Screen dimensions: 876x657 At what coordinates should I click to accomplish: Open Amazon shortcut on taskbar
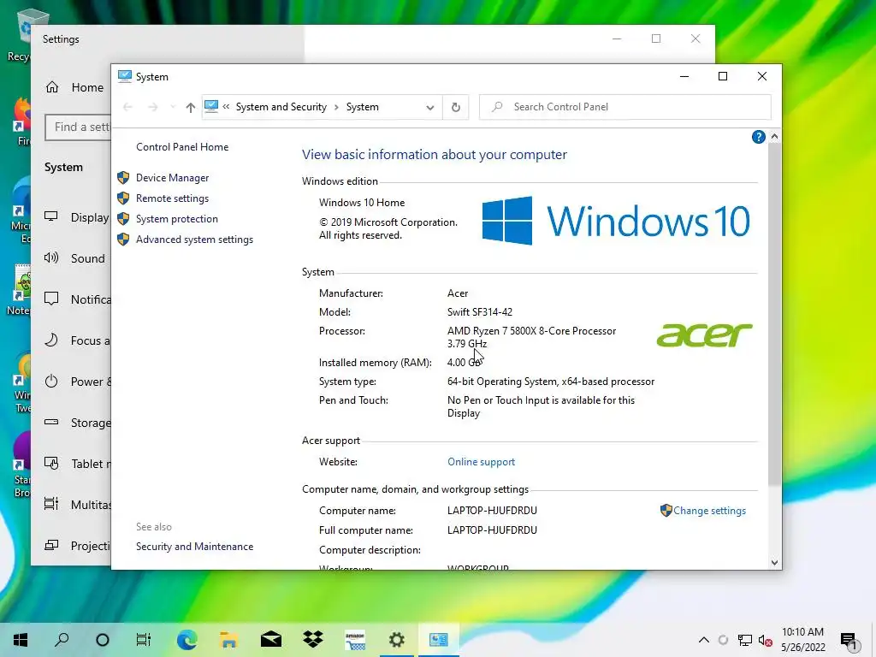click(355, 640)
